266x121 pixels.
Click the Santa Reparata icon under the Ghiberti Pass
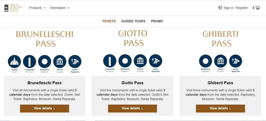click(x=236, y=61)
